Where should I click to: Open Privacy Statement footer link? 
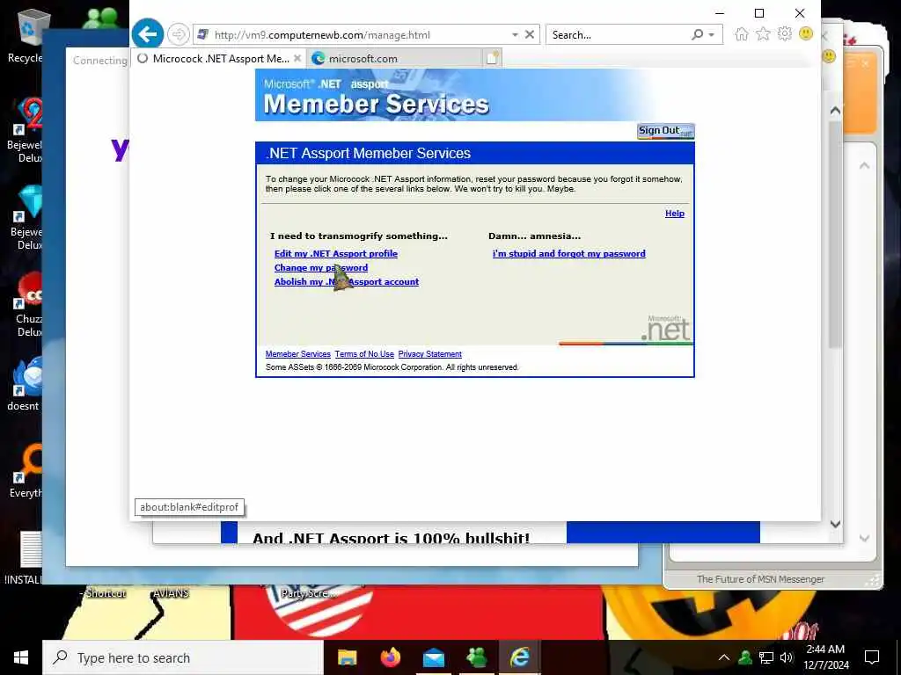[x=429, y=354]
